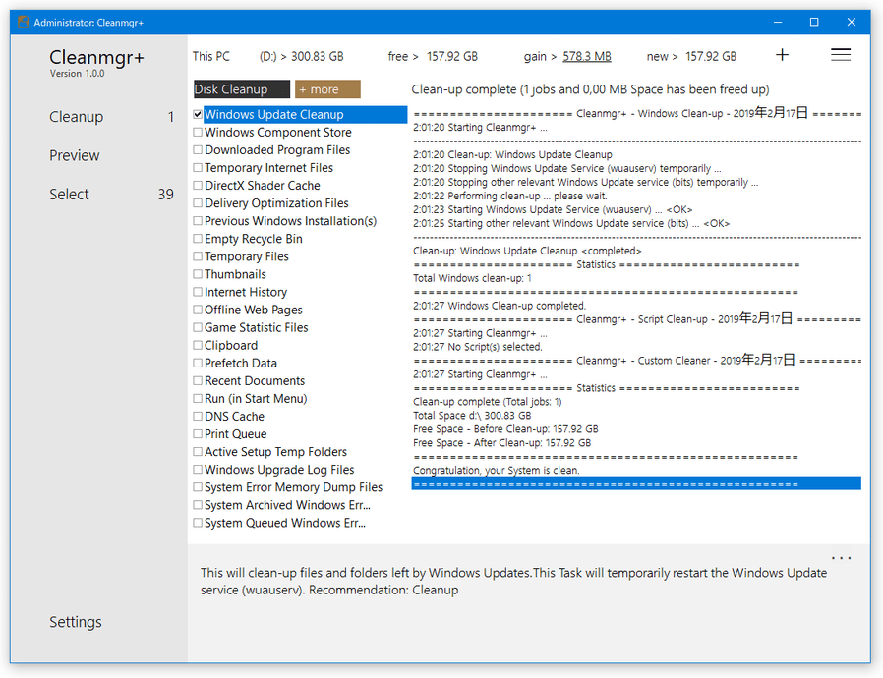Click the 39 count beside Select

pyautogui.click(x=165, y=195)
